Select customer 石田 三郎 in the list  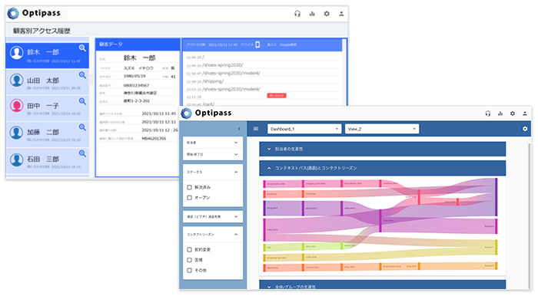[x=48, y=161]
